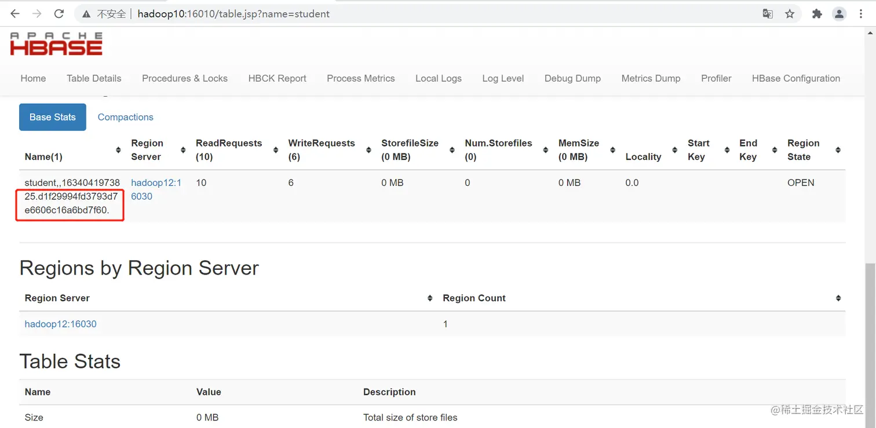This screenshot has height=428, width=876.
Task: Click the Num.Storefiles value 0
Action: coord(468,183)
